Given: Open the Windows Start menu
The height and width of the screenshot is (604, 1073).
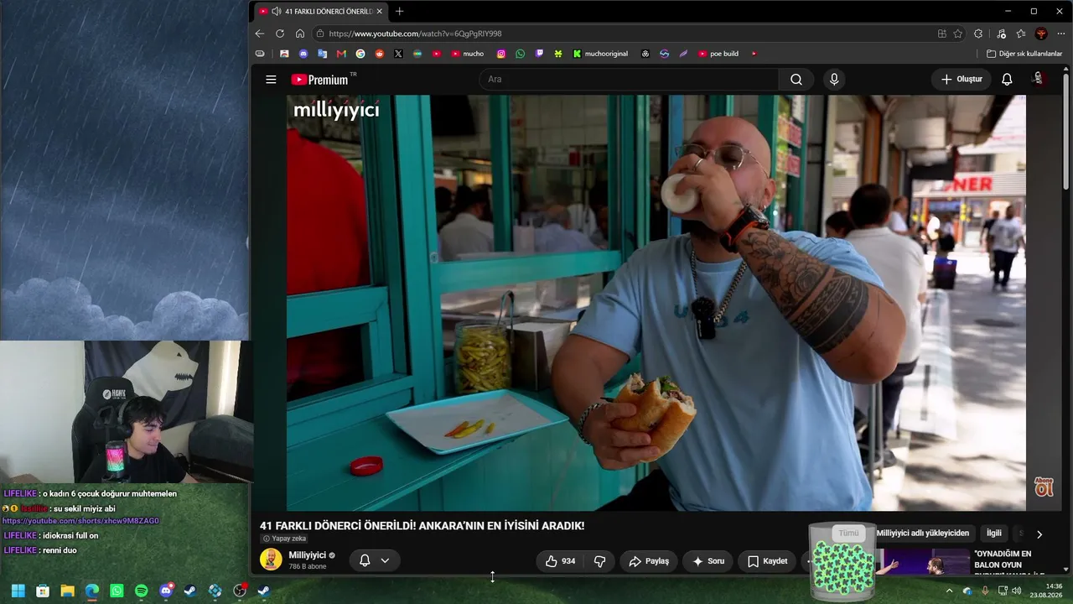Looking at the screenshot, I should [18, 591].
